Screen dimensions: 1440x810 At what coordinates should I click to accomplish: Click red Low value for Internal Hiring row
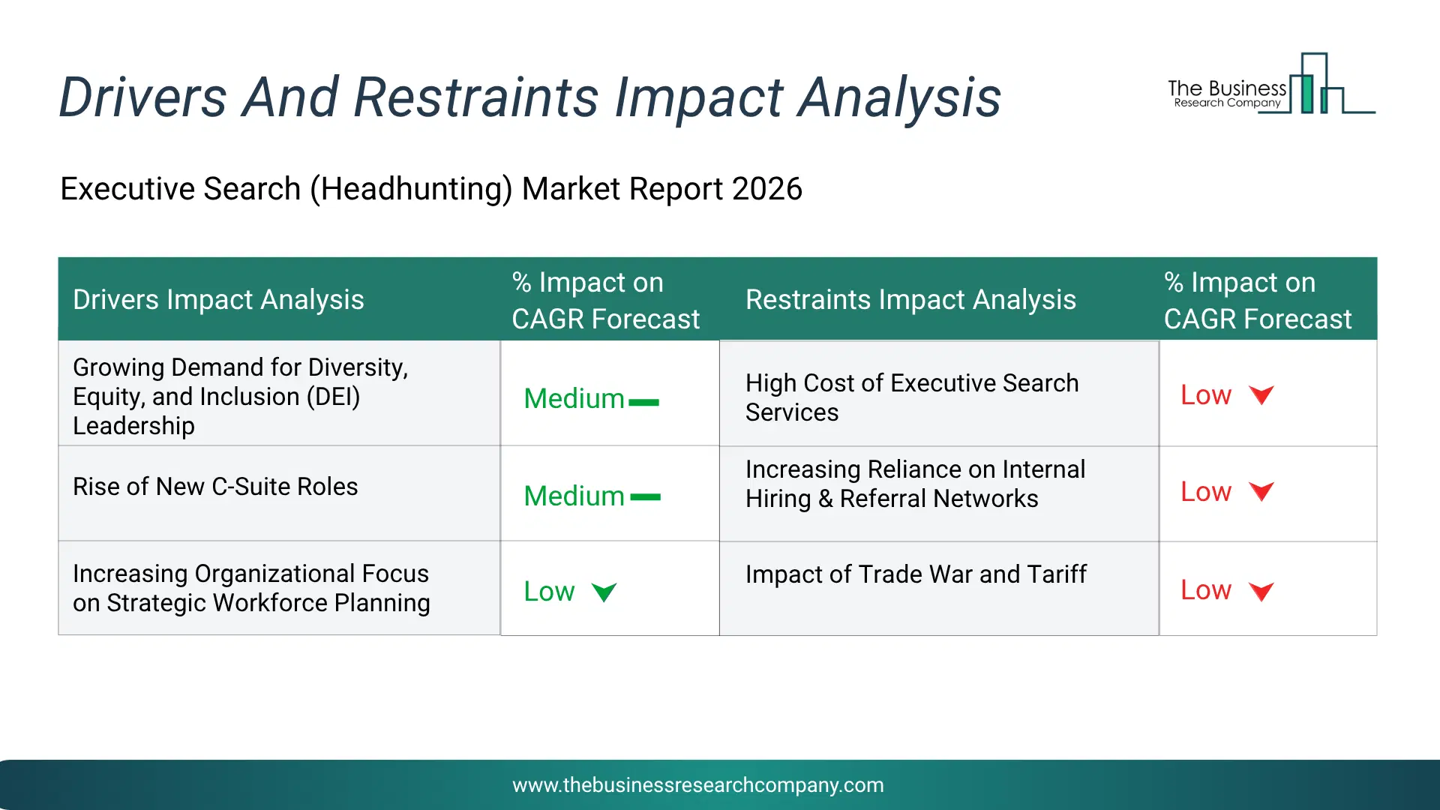(1206, 491)
